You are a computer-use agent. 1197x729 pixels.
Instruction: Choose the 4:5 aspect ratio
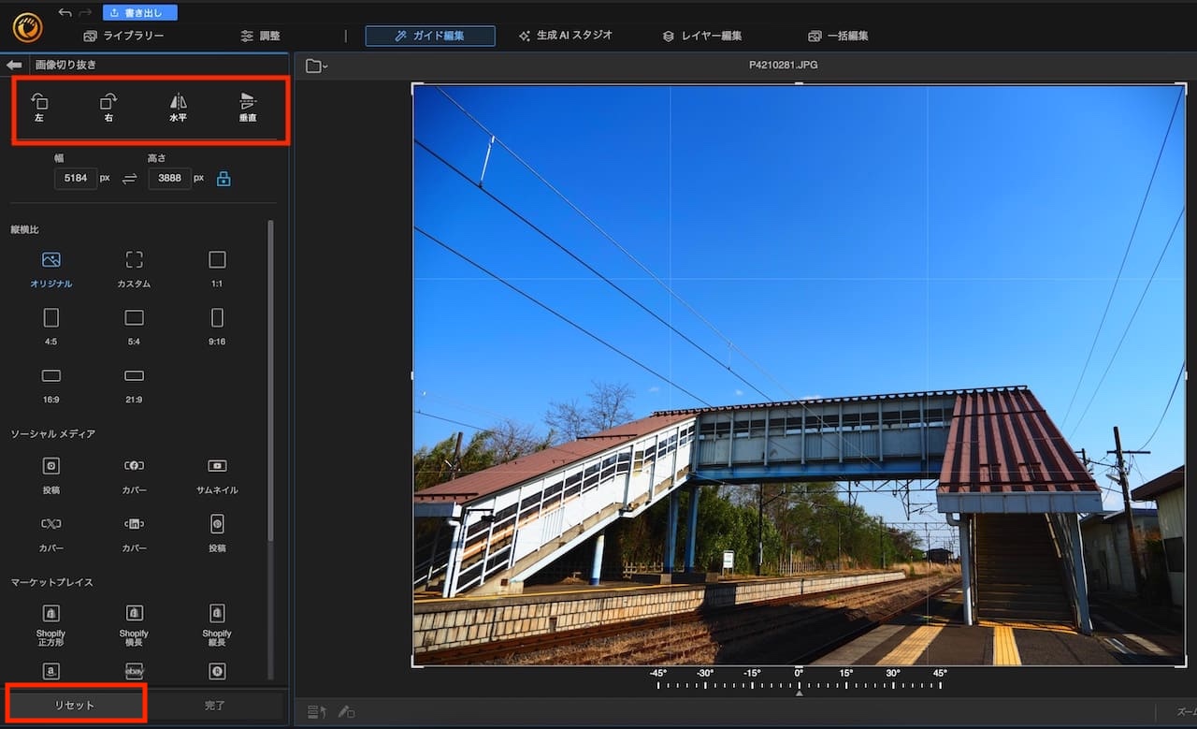click(x=50, y=327)
